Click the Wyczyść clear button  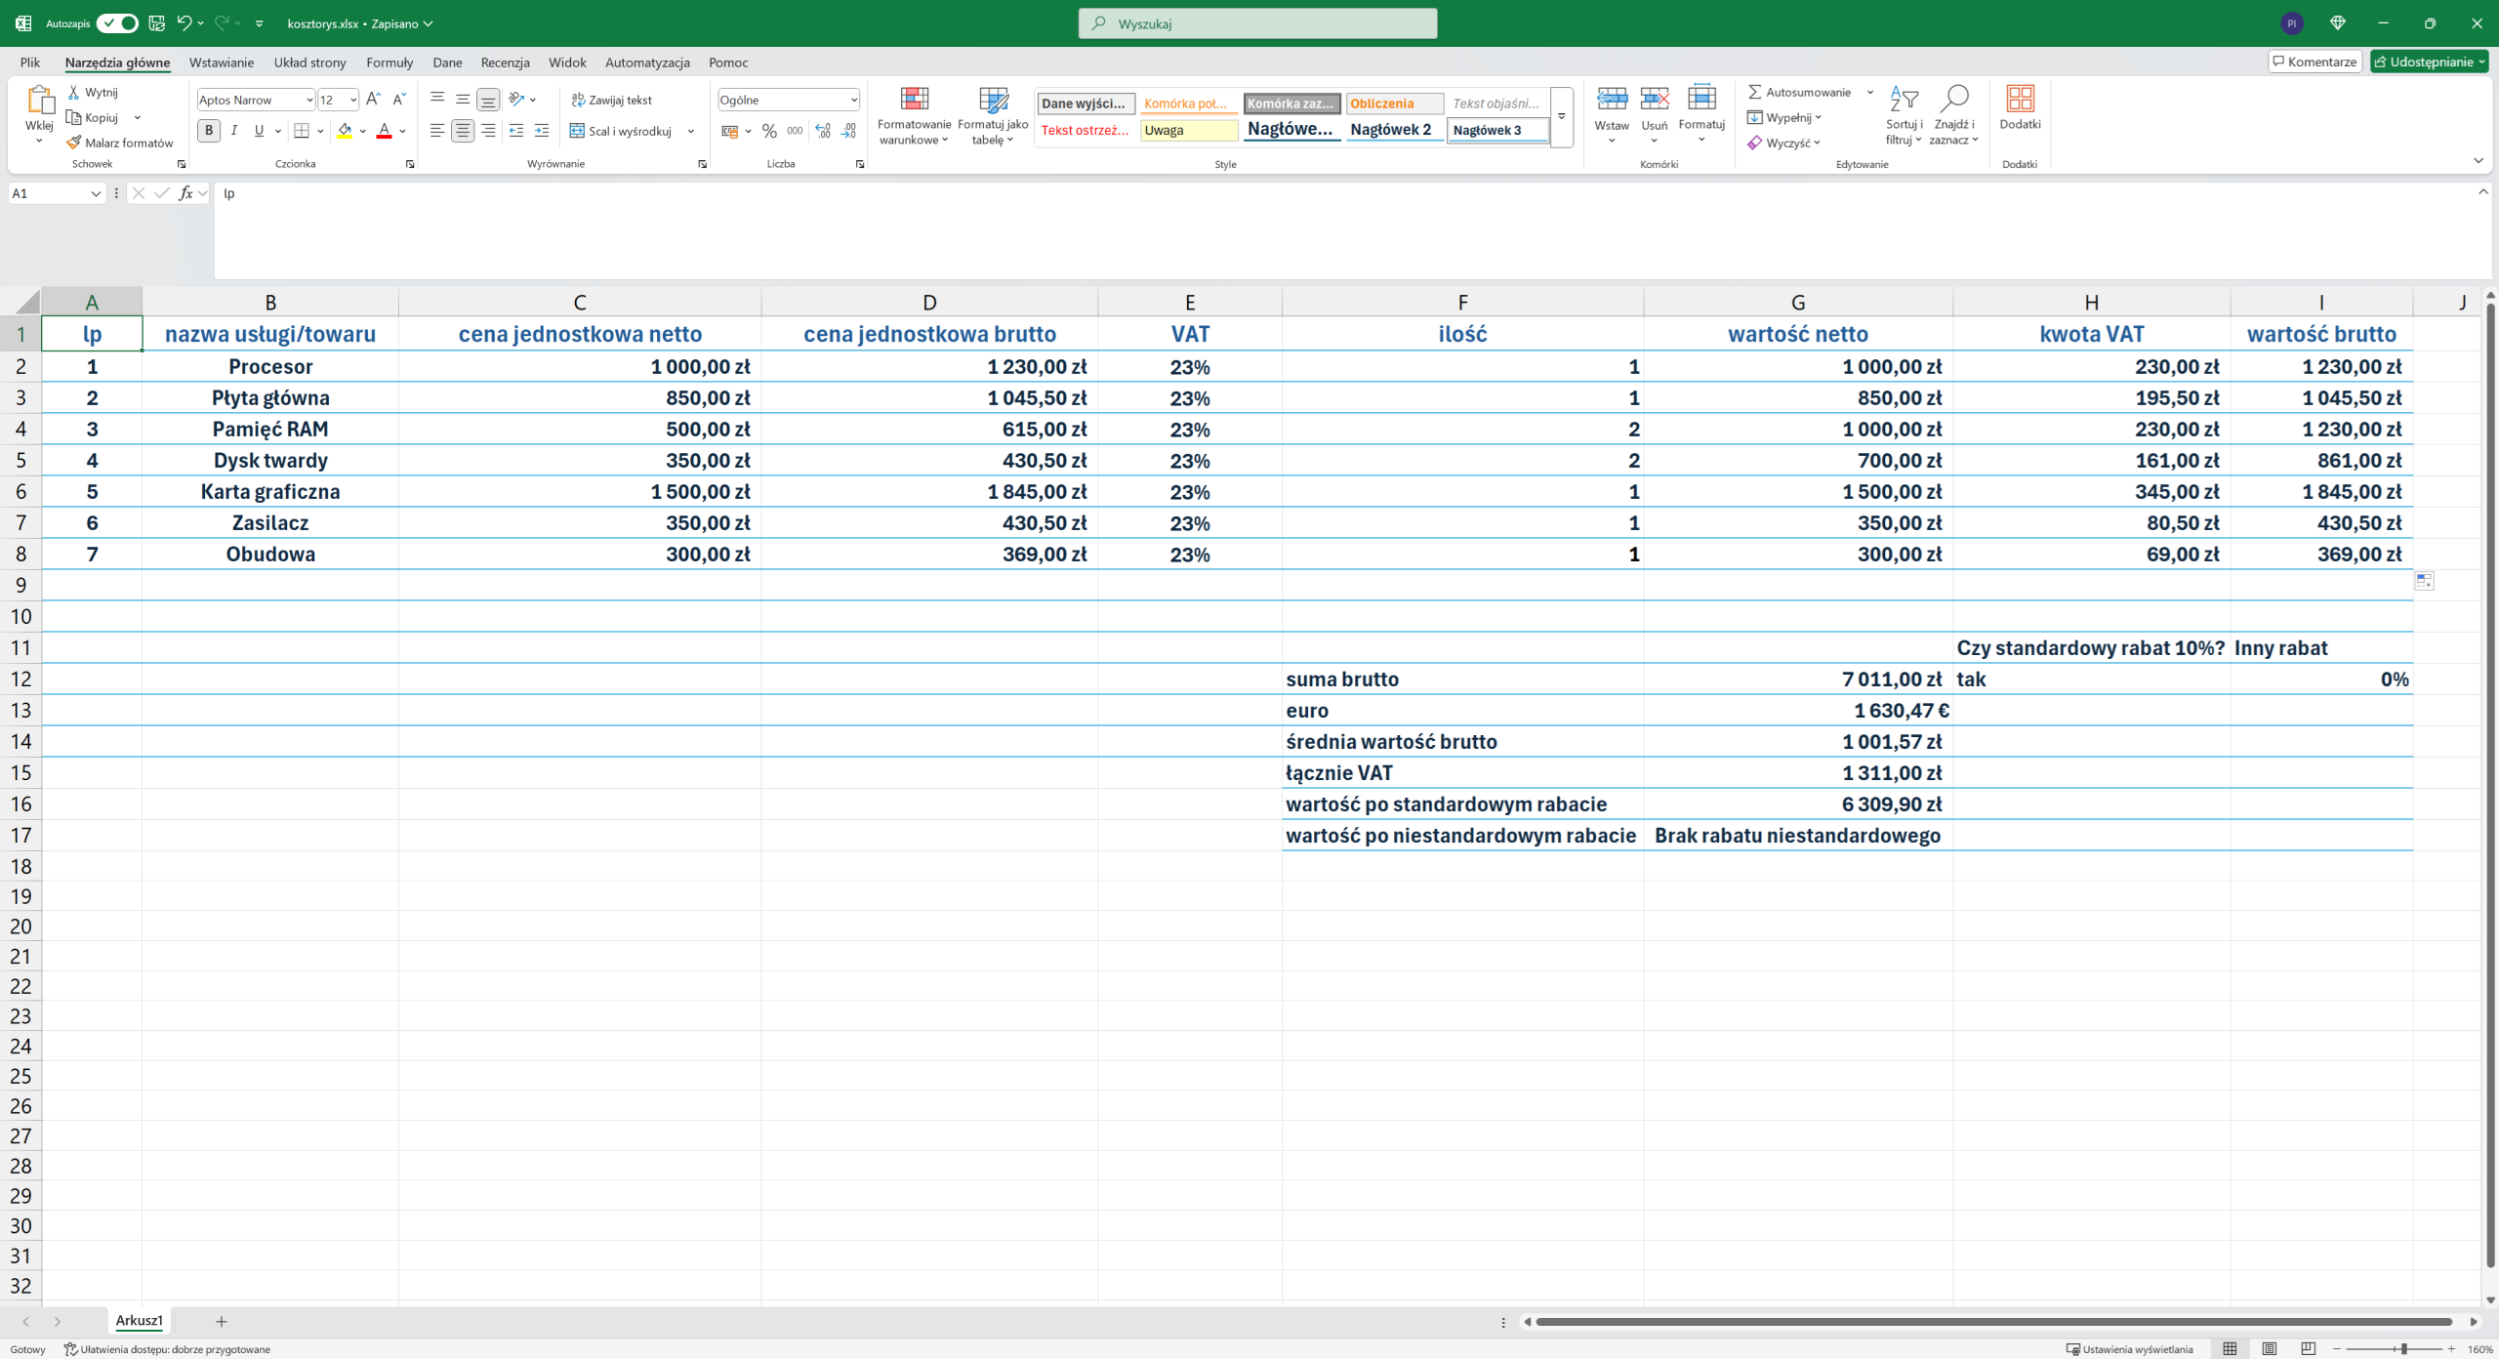click(x=1783, y=143)
